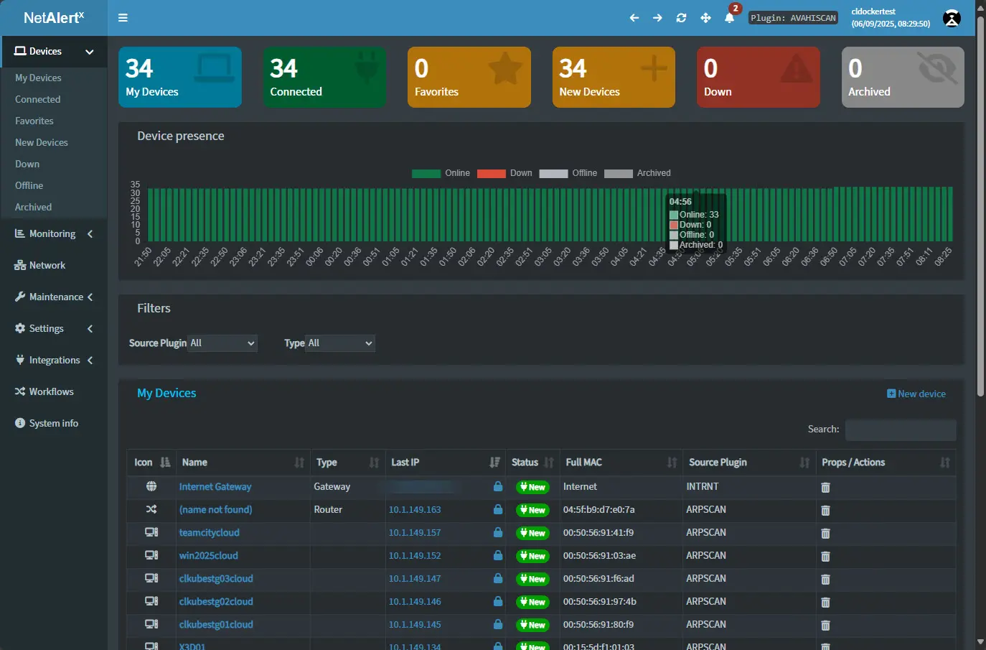Screen dimensions: 986x650
Task: Click the lock icon beside IP 10.1.149.163
Action: [x=497, y=510]
